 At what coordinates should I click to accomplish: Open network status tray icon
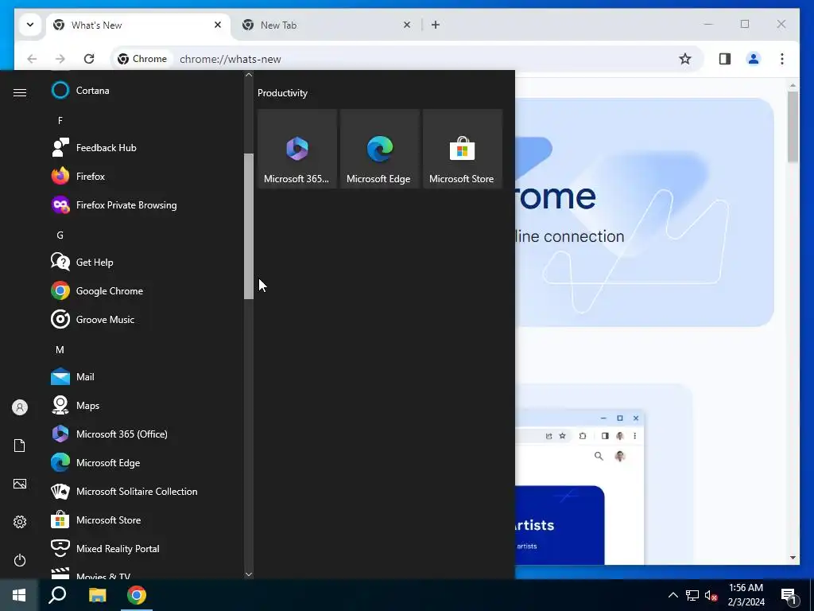click(x=692, y=595)
